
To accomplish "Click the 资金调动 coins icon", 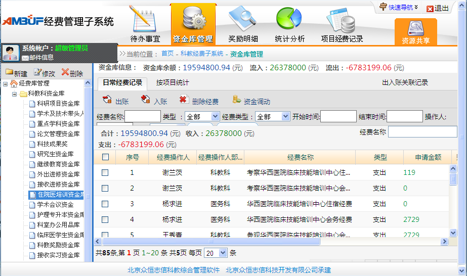I will [236, 100].
